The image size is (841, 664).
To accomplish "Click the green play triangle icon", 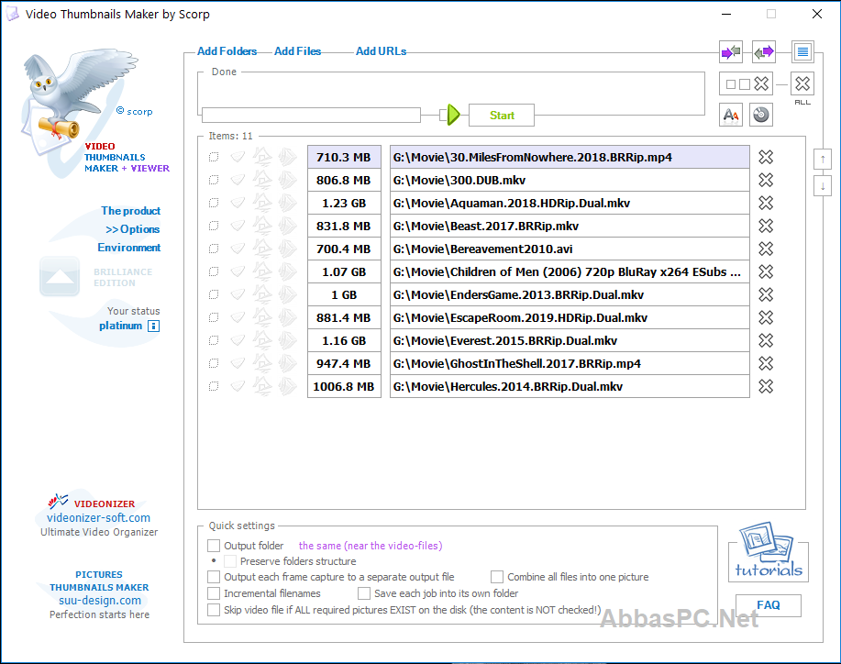I will (454, 115).
